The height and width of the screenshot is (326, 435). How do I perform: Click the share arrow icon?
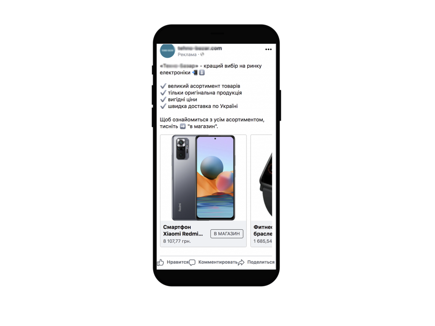241,262
